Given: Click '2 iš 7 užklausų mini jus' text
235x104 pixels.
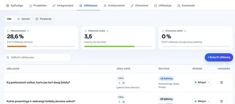Looking at the screenshot, I should point(20,42).
